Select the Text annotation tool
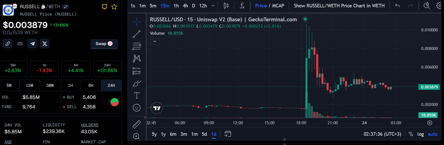Image resolution: width=444 pixels, height=145 pixels. (137, 95)
